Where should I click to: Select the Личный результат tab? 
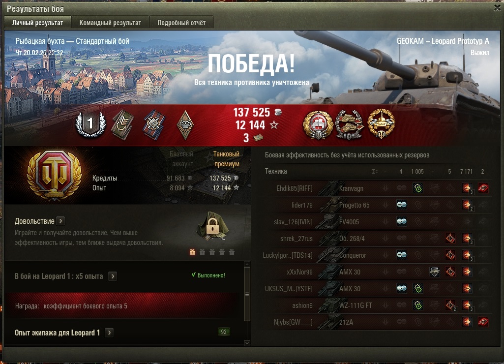pos(37,23)
